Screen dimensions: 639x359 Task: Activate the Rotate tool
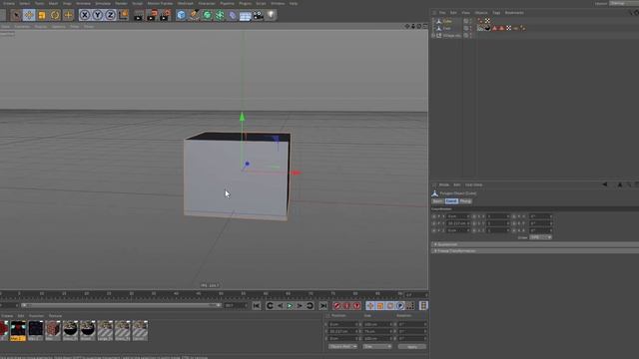(x=55, y=16)
